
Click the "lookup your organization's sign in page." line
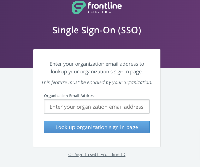point(97,72)
